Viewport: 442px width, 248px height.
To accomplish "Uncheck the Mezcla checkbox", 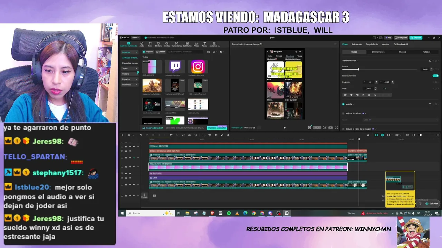I will click(343, 104).
